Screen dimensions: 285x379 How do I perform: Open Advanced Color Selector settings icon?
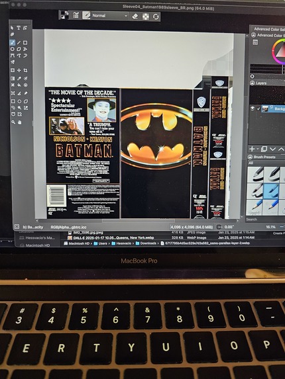tap(255, 42)
